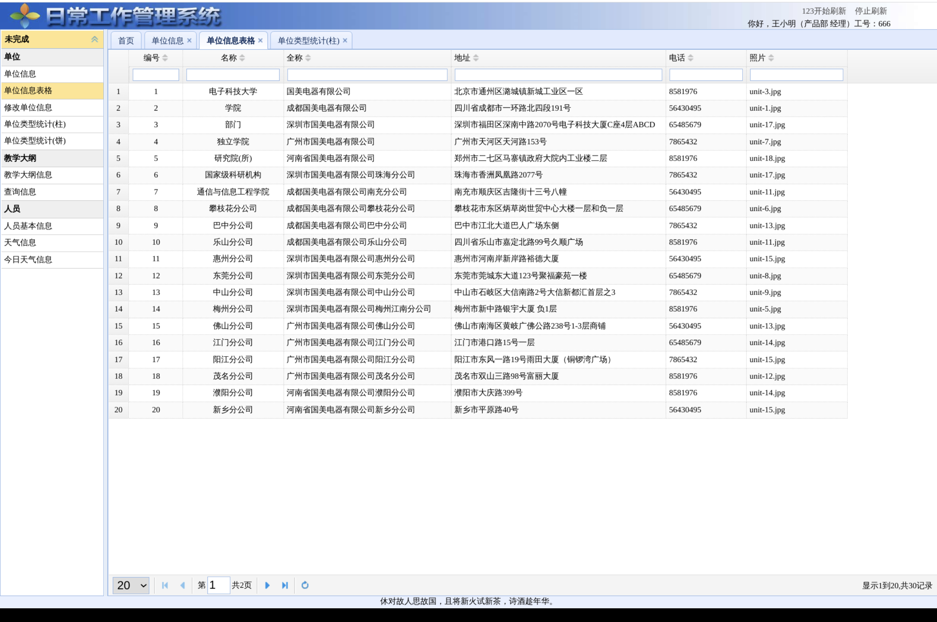Go to last page icon
This screenshot has width=937, height=622.
point(285,585)
